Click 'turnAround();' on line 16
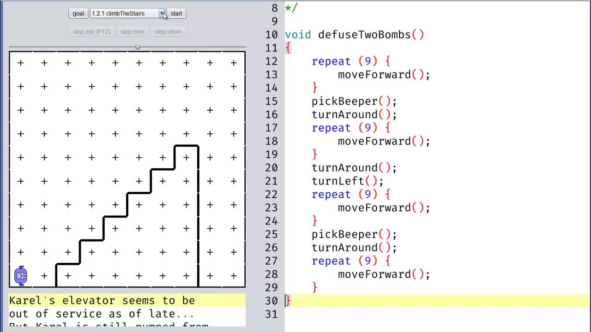591x332 pixels. [354, 114]
